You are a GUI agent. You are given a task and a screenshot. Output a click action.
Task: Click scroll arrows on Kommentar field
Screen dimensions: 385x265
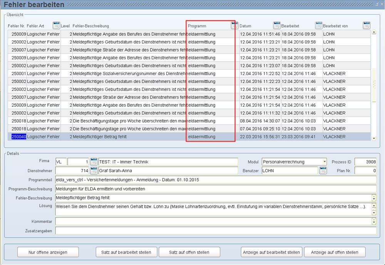point(373,221)
